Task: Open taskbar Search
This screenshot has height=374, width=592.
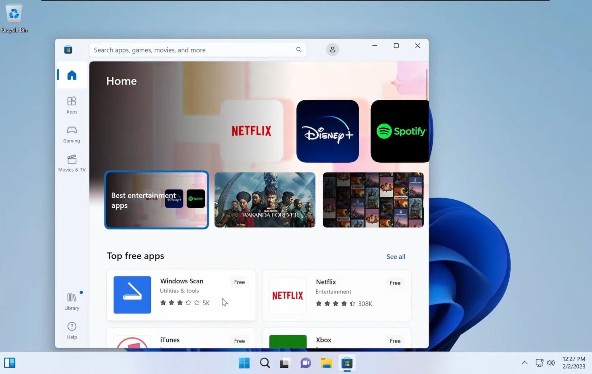Action: (x=265, y=363)
